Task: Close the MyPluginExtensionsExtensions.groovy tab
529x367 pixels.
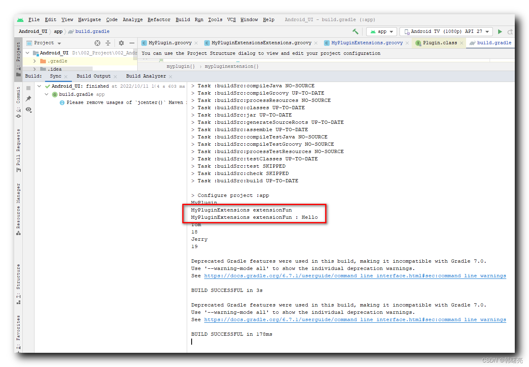Action: pos(317,43)
